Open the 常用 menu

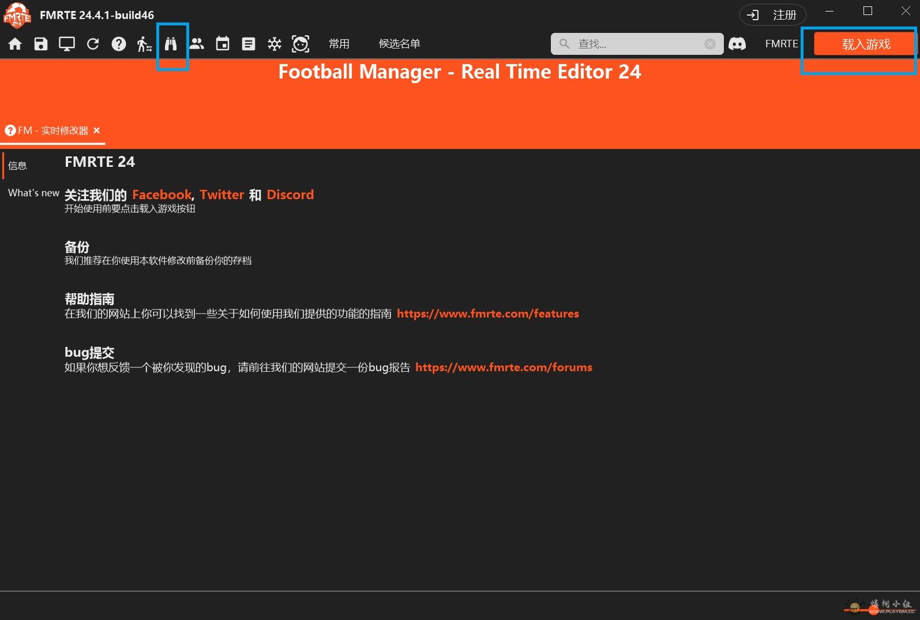[339, 44]
